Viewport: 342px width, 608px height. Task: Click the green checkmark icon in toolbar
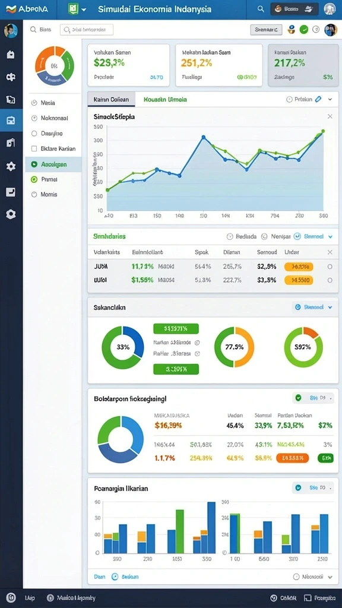click(x=303, y=30)
